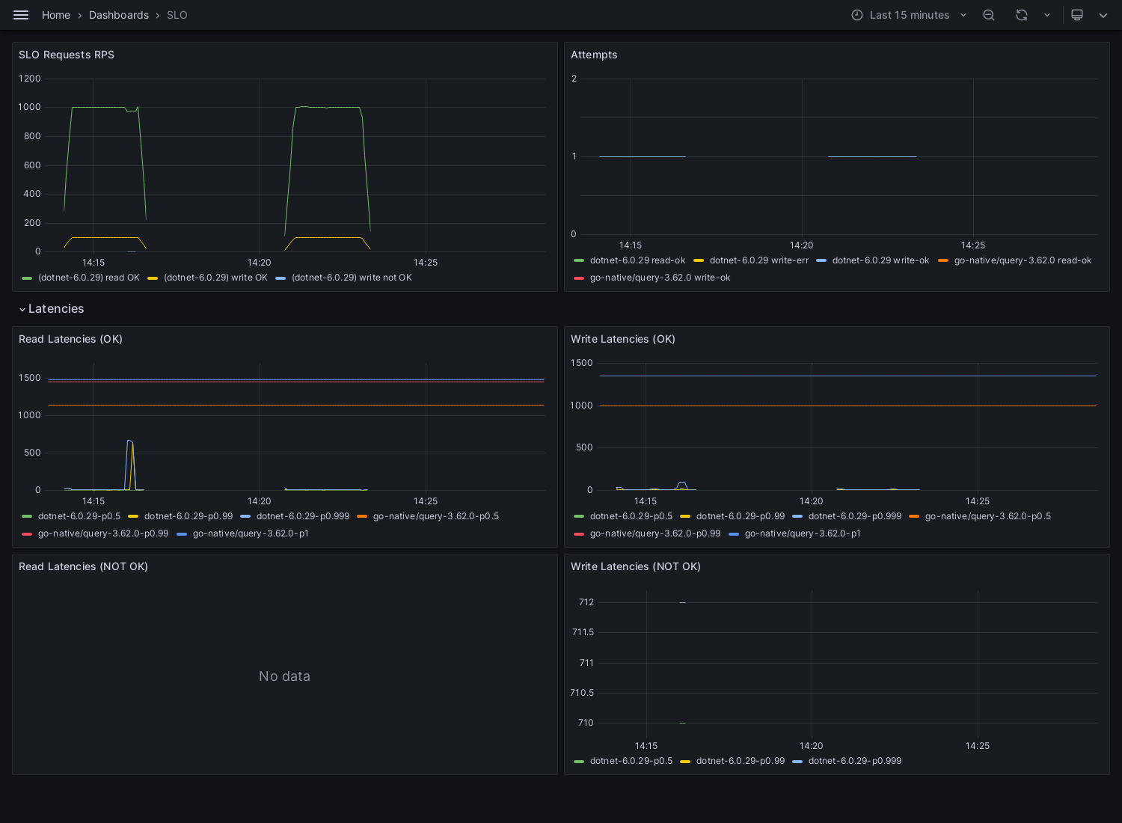Click red swatch of go-native/query-3.62.0 write-ok
This screenshot has height=823, width=1122.
(579, 278)
